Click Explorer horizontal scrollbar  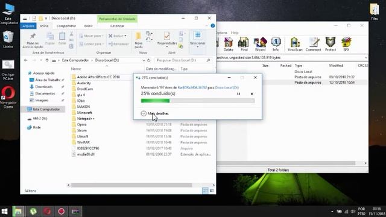[131, 185]
